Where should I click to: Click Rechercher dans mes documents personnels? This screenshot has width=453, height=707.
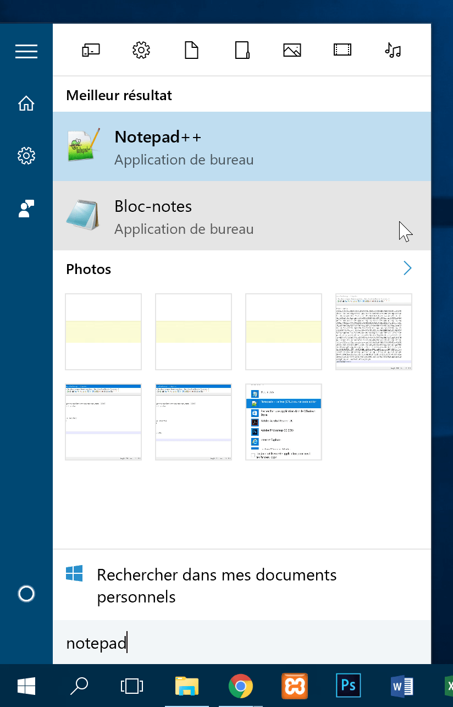(242, 585)
